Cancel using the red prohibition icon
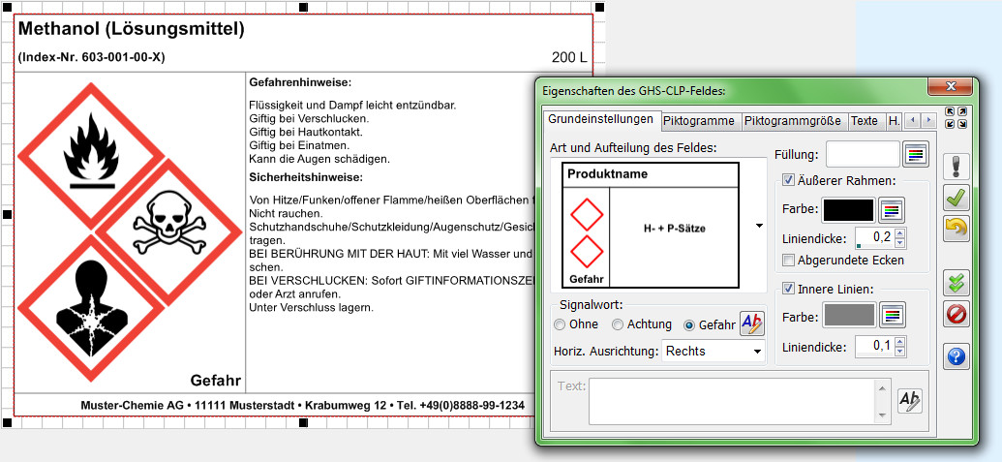Screen dimensions: 1002x462 pyautogui.click(x=956, y=315)
